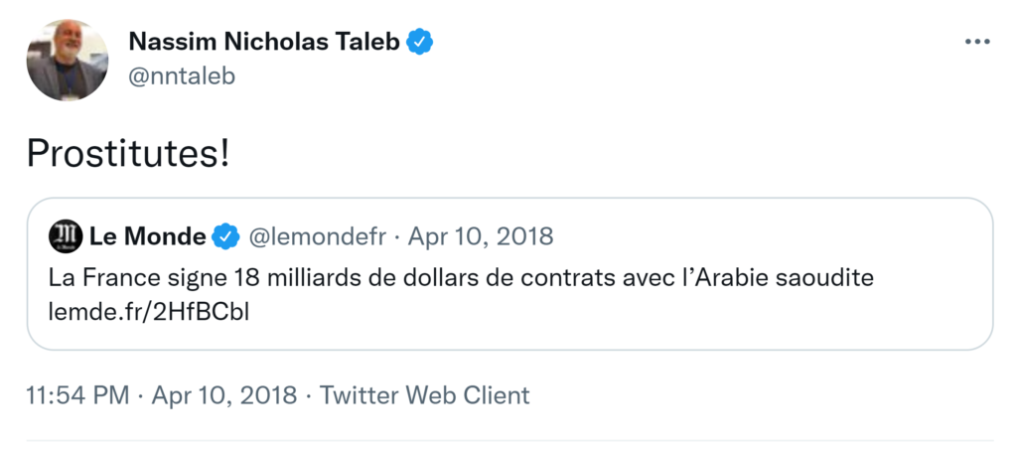Click empty area inside quoted tweet card
Screen dimensions: 1017x453
point(695,318)
